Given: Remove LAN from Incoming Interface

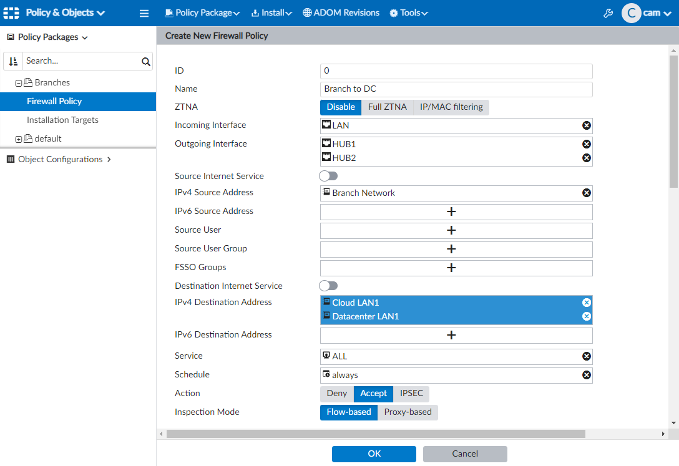Looking at the screenshot, I should tap(586, 125).
